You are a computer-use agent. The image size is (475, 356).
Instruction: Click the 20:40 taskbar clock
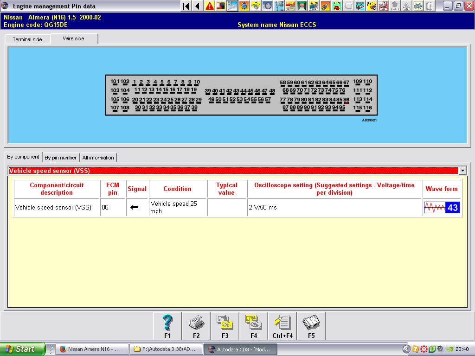(462, 349)
